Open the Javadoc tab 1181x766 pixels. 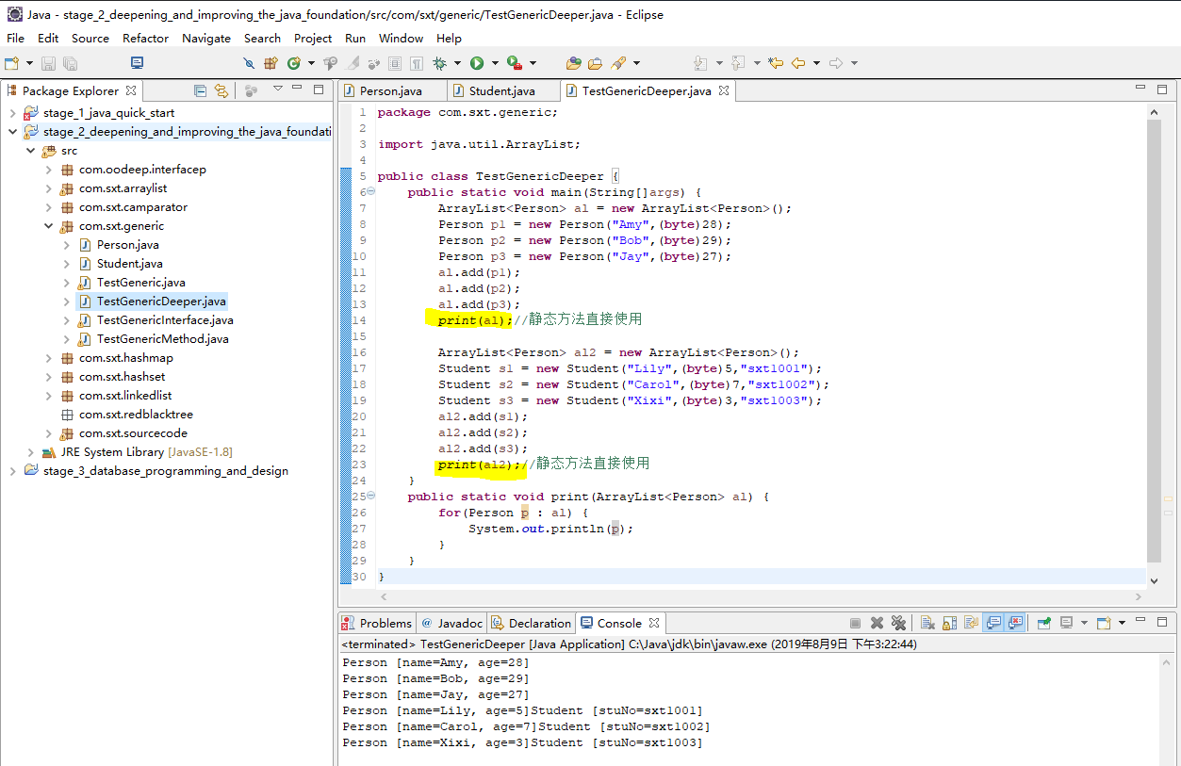(x=451, y=623)
